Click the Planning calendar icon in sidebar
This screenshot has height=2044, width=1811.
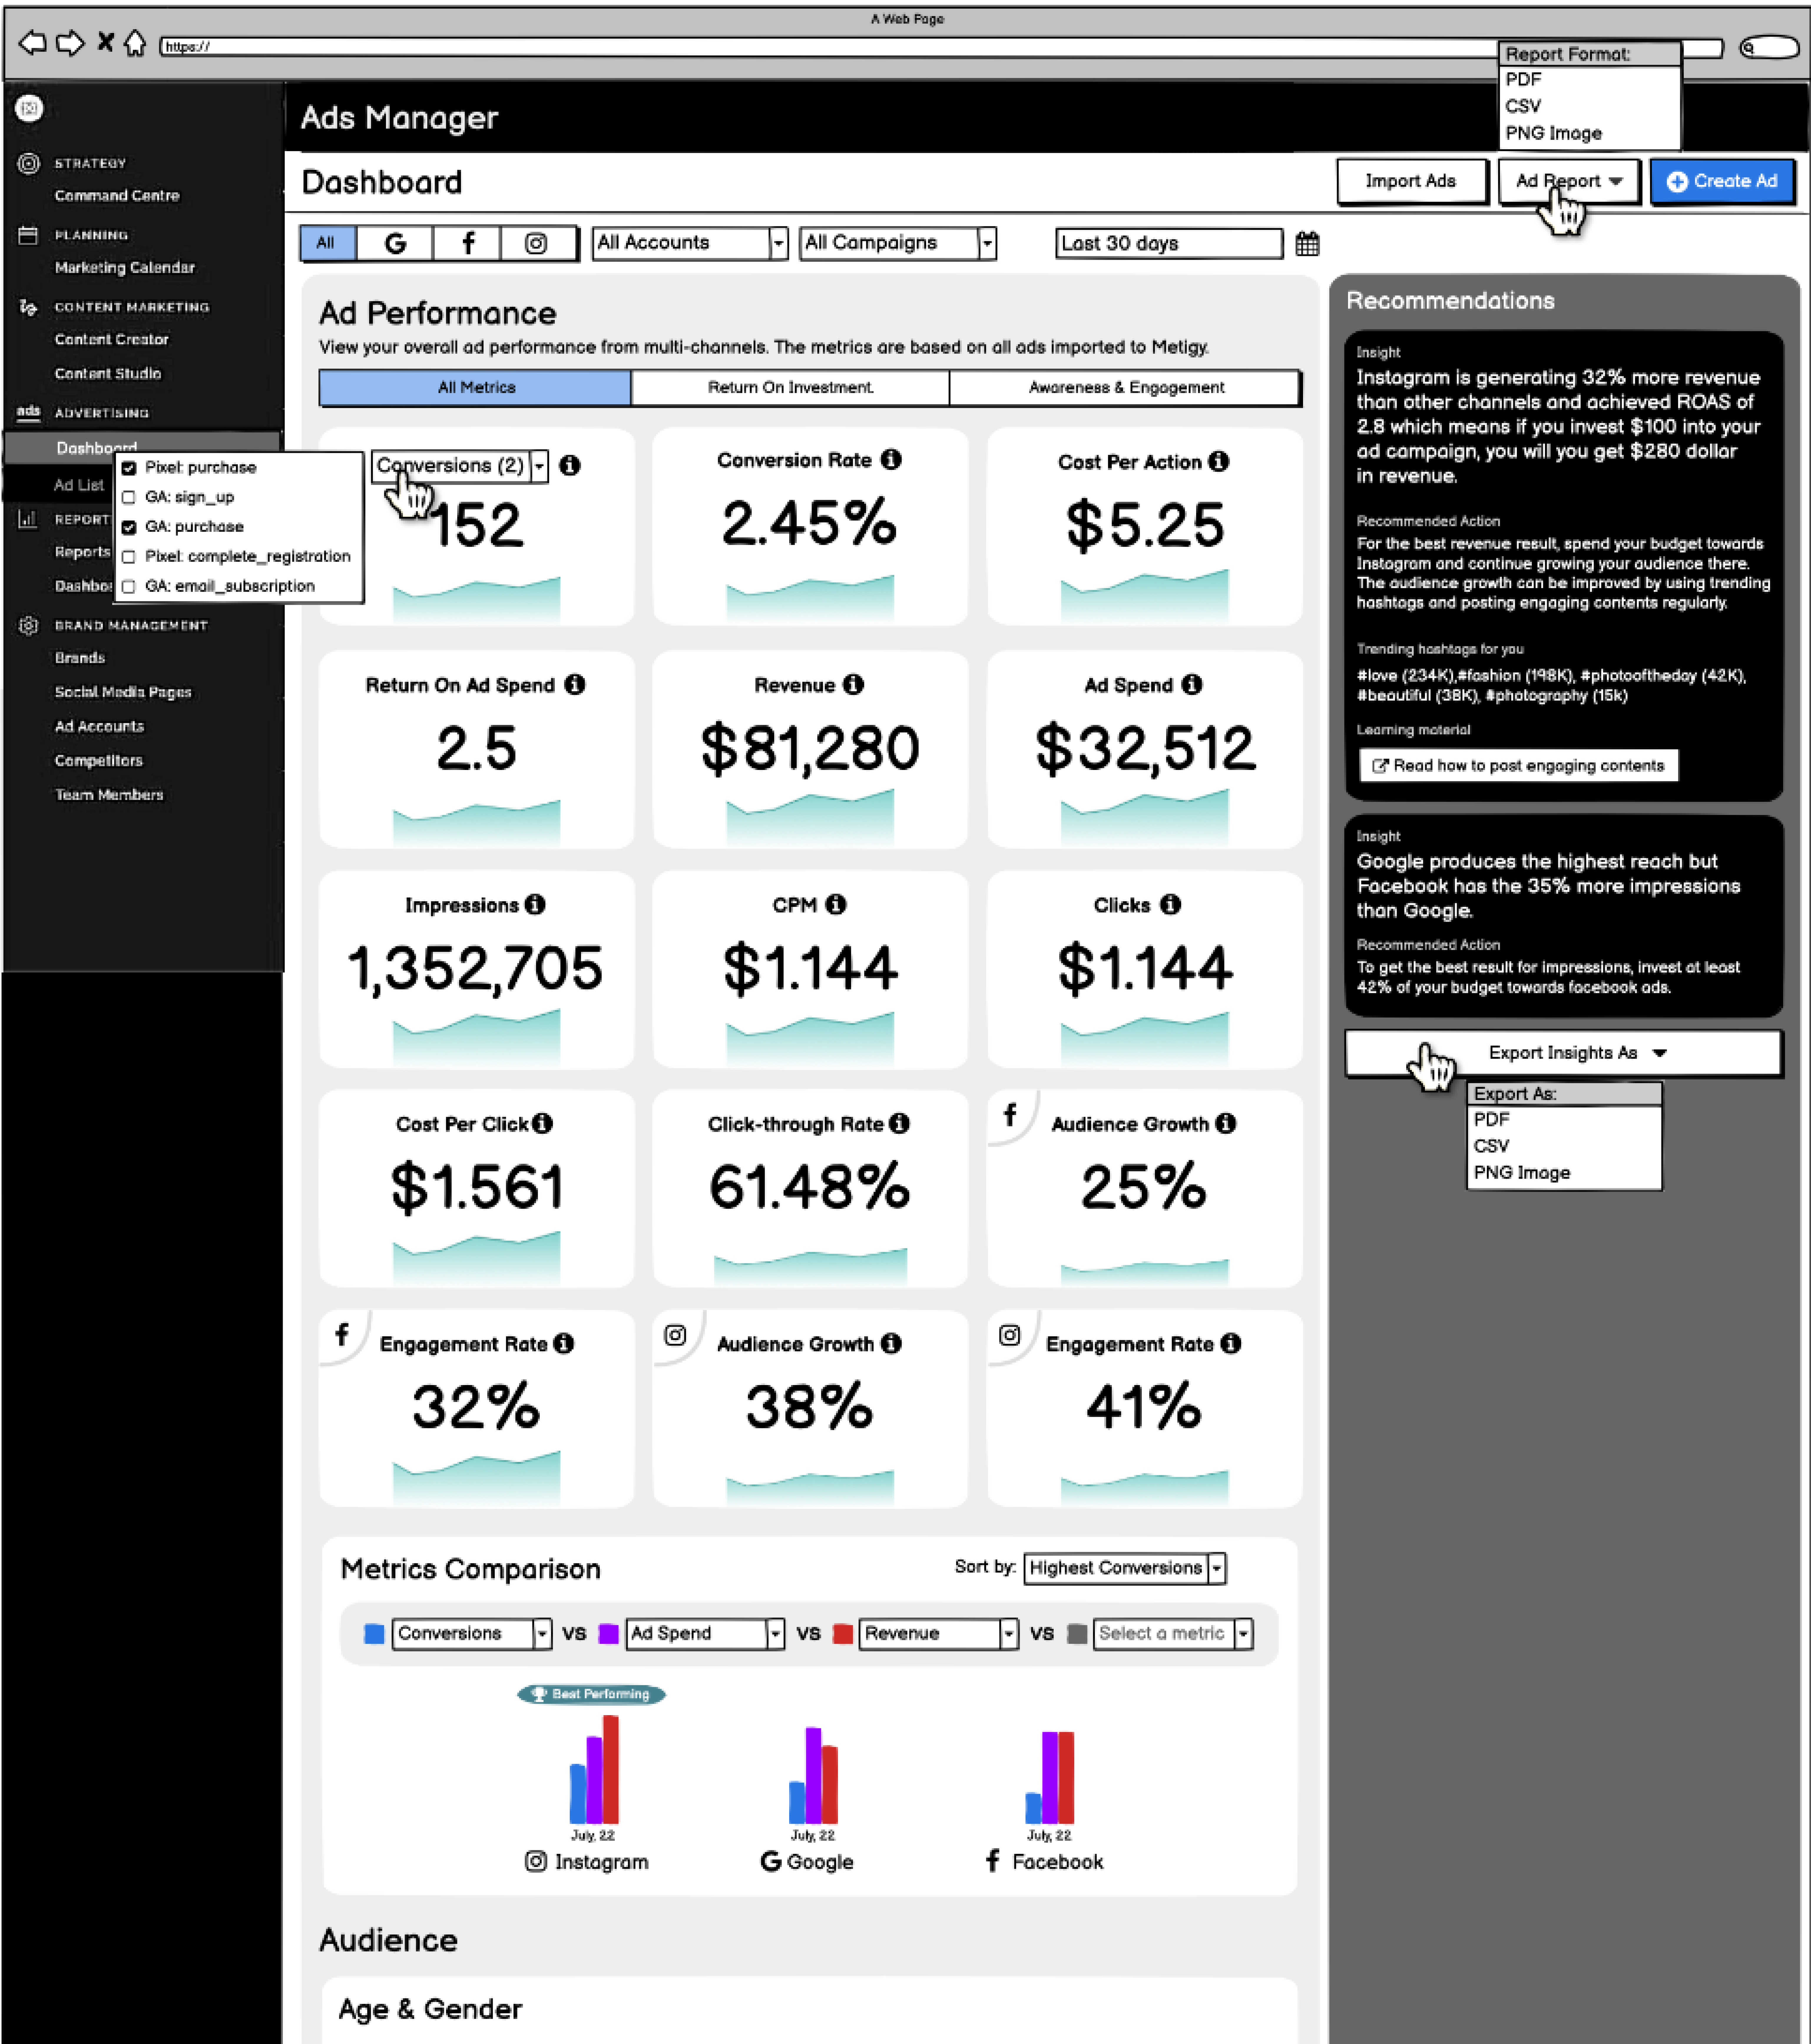28,235
